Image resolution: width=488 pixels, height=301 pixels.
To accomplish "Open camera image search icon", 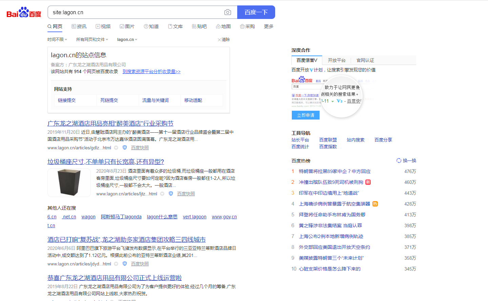I will tap(228, 12).
